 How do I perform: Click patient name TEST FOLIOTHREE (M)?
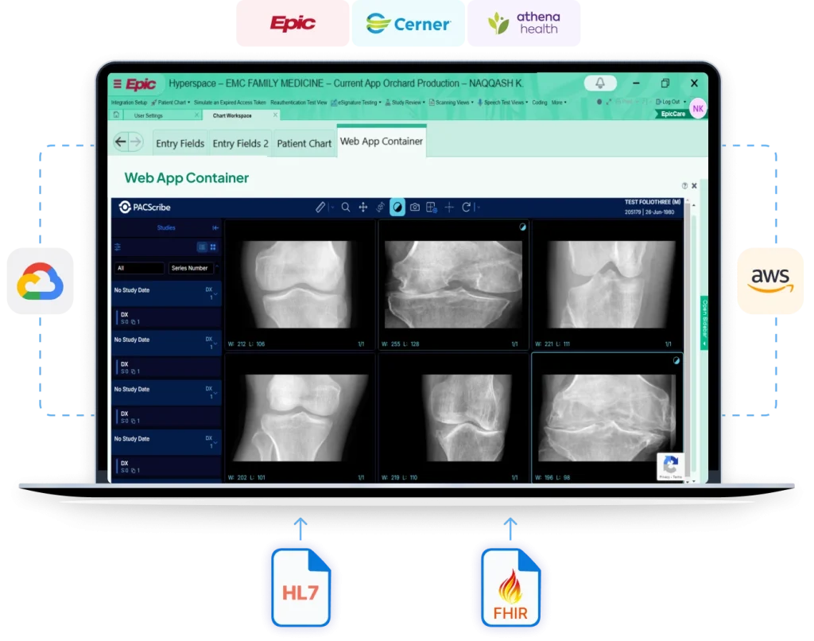(653, 202)
